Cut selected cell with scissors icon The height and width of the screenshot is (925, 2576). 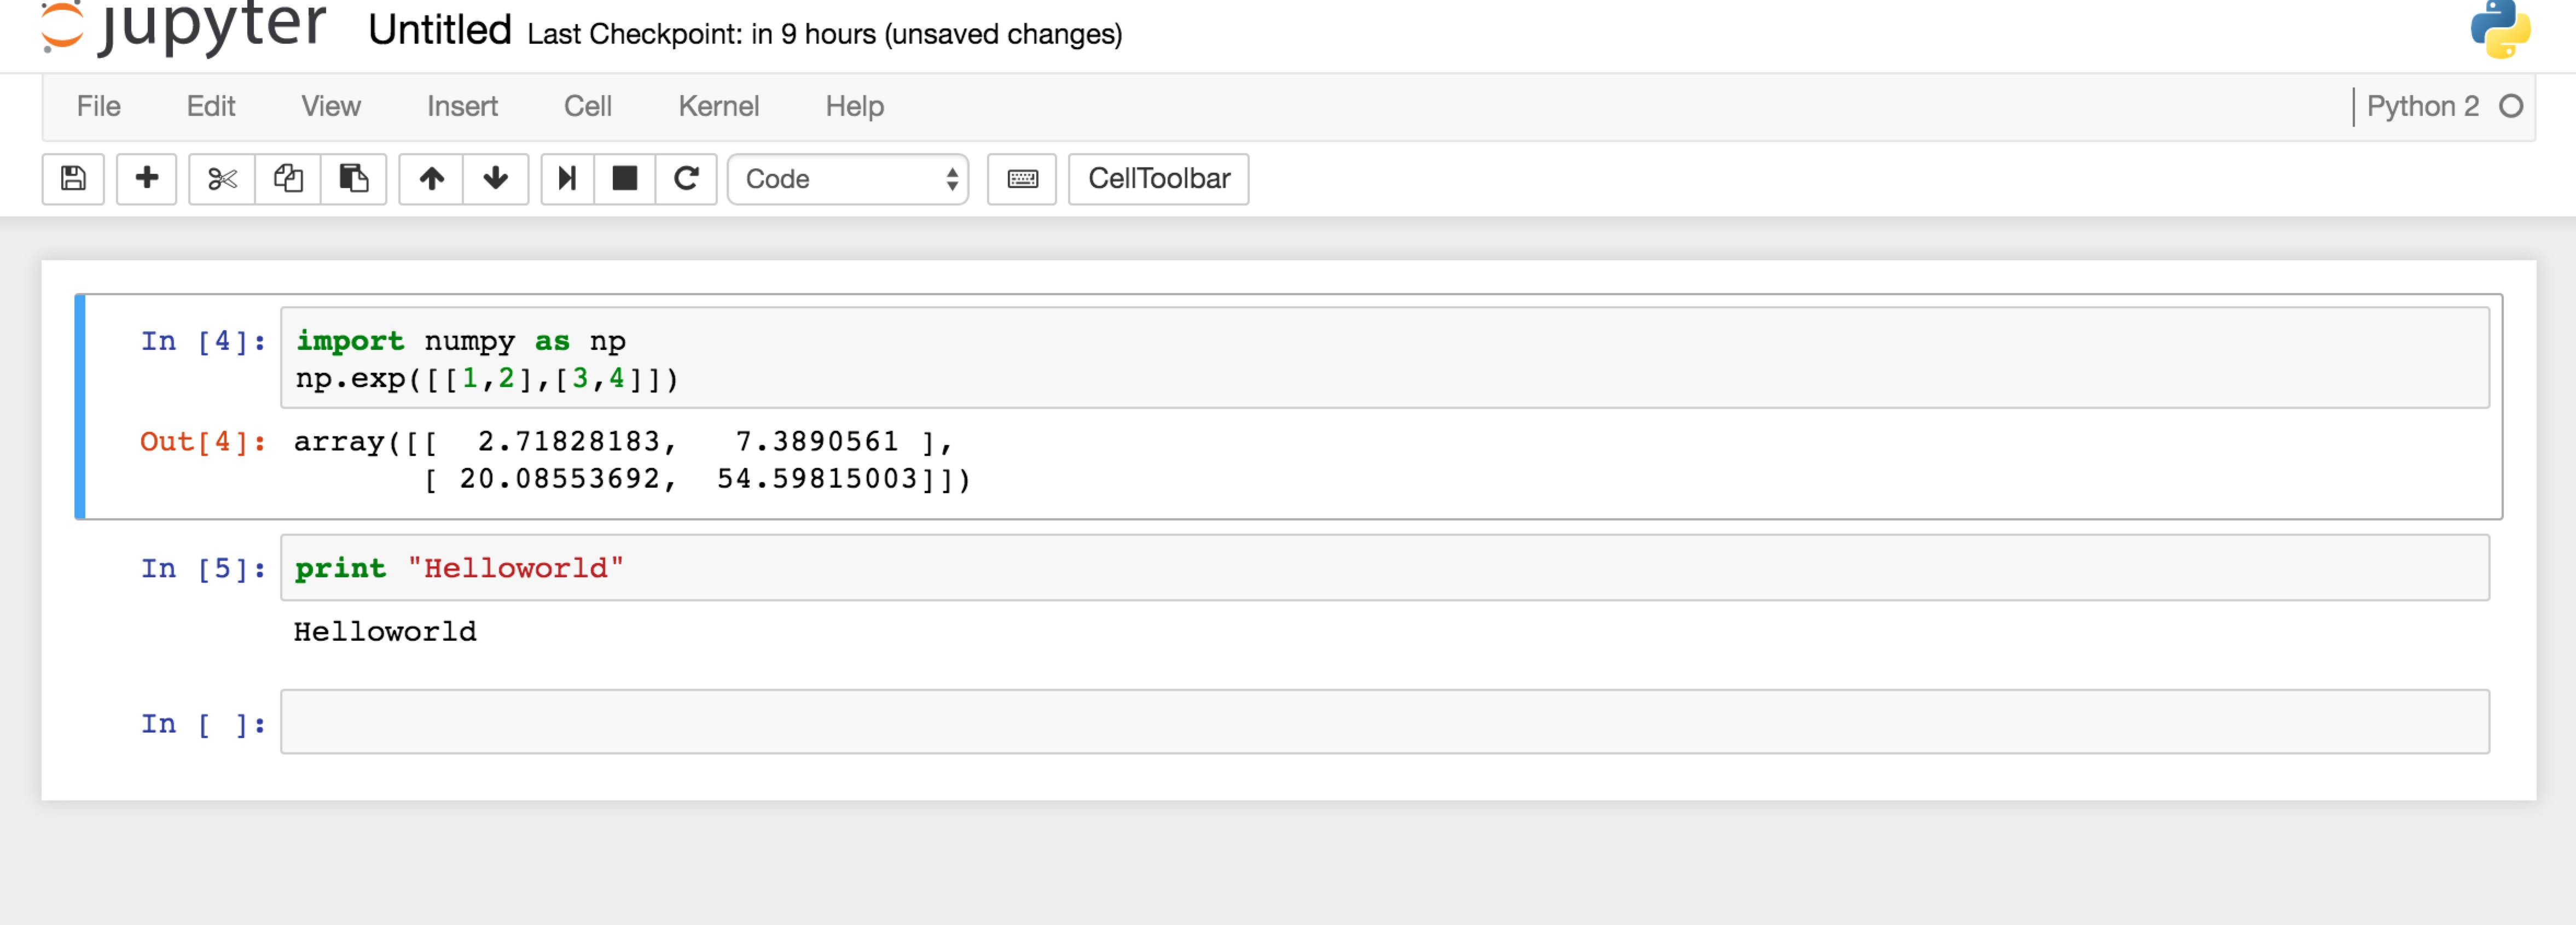[x=222, y=179]
